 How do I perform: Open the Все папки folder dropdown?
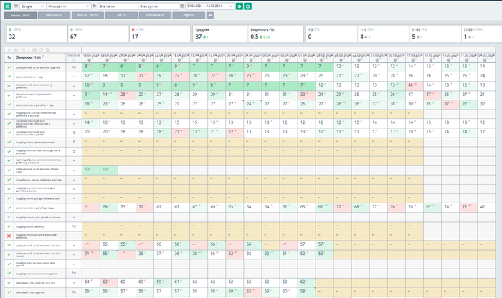(118, 6)
